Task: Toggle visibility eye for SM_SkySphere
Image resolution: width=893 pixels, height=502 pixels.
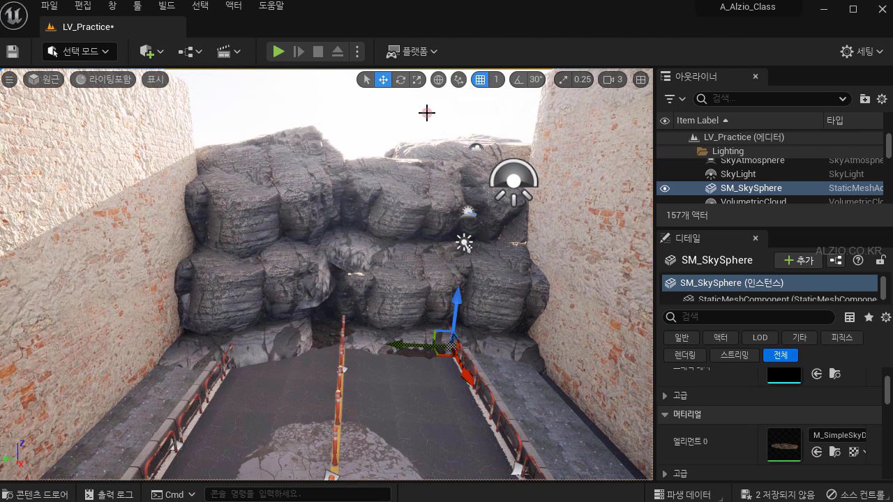Action: pos(665,188)
